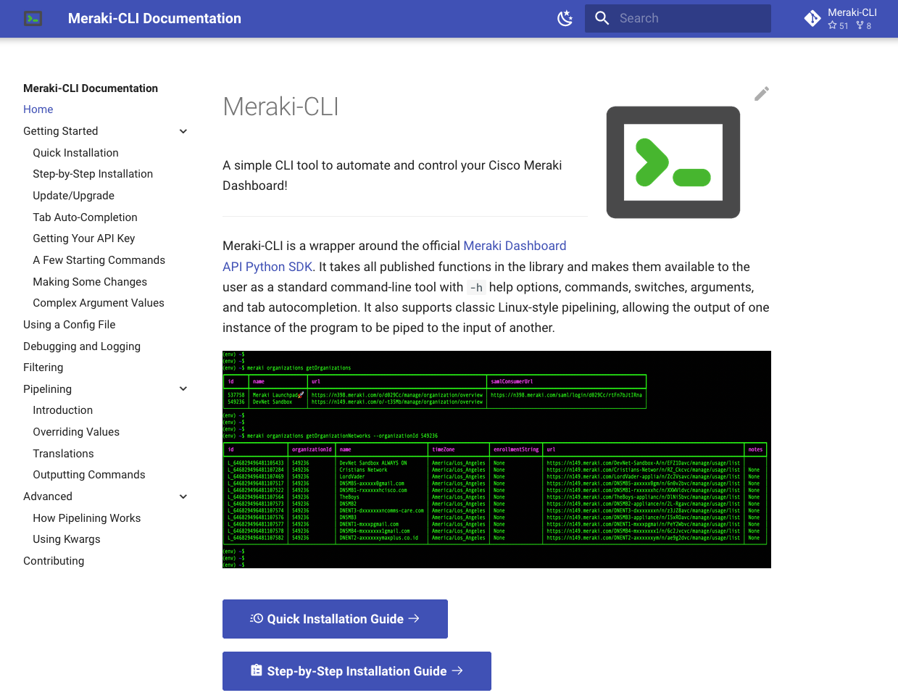Collapse the Advanced section chevron
The width and height of the screenshot is (898, 698).
point(183,497)
